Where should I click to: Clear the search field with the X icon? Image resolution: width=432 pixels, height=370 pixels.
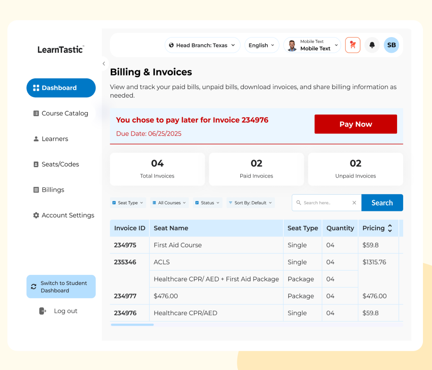pos(354,203)
